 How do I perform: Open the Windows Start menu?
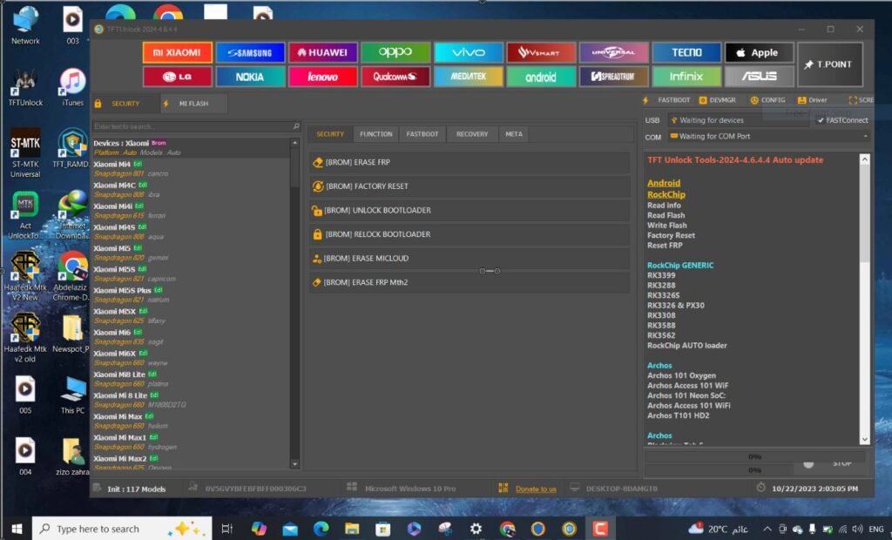tap(17, 529)
